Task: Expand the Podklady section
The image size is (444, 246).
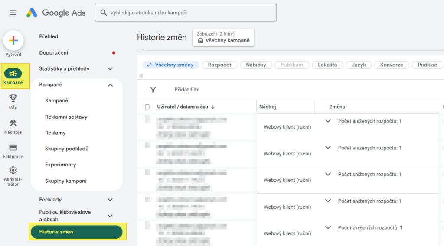Action: click(110, 200)
